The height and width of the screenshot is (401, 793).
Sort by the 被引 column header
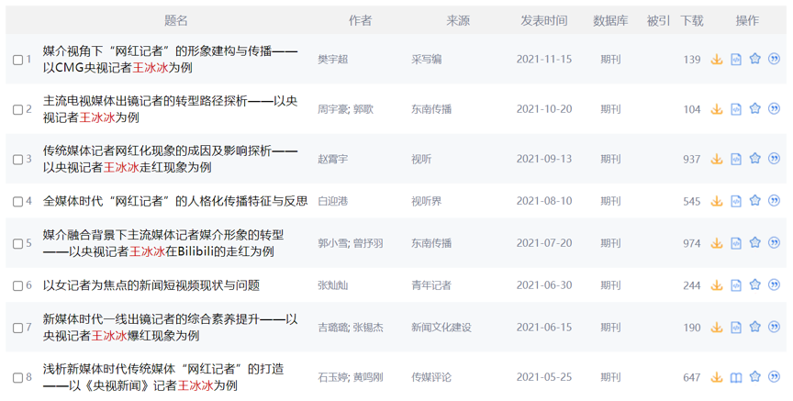658,20
